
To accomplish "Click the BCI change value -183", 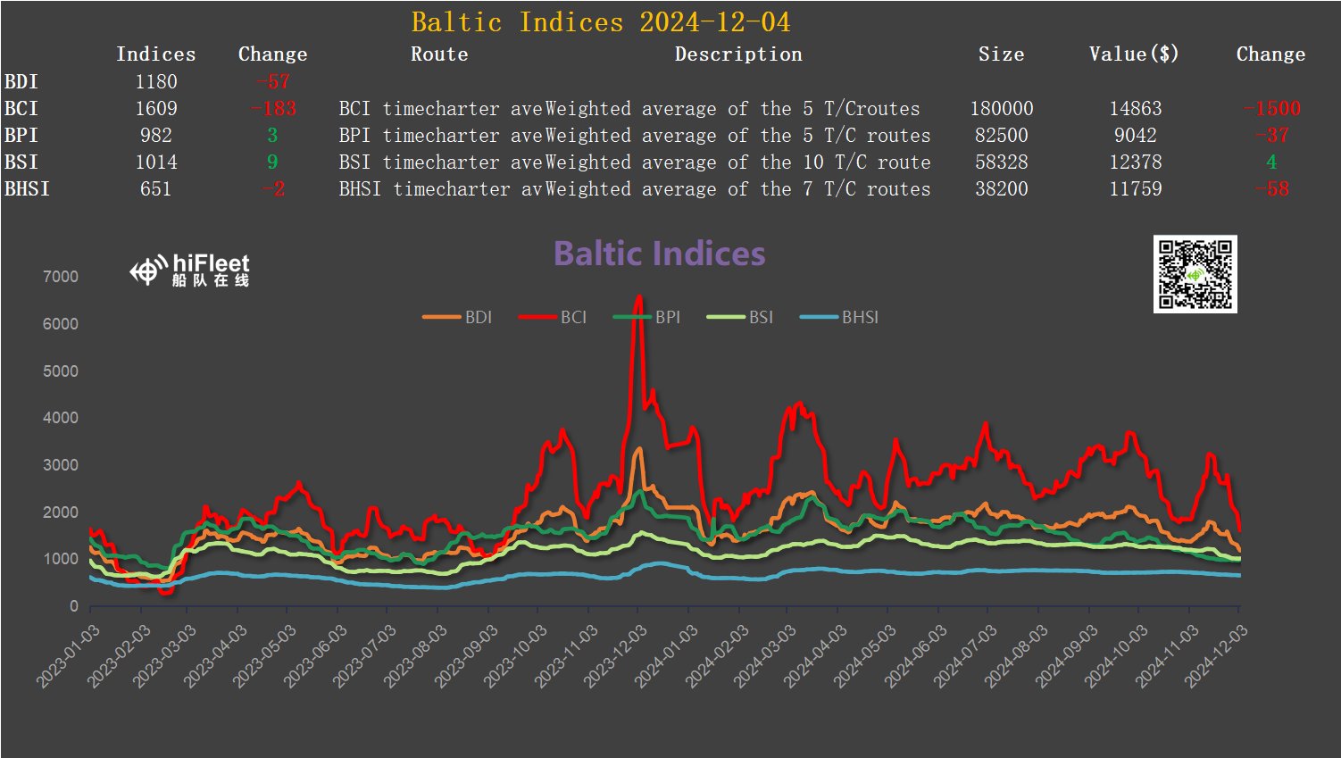I will 273,109.
